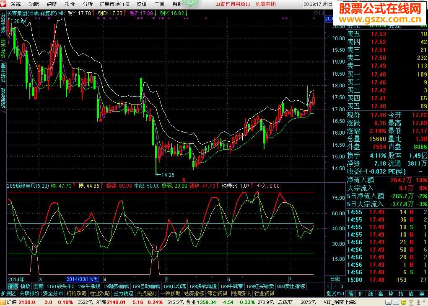Click the 图文F10 button
428x306 pixels.
pyautogui.click(x=335, y=293)
